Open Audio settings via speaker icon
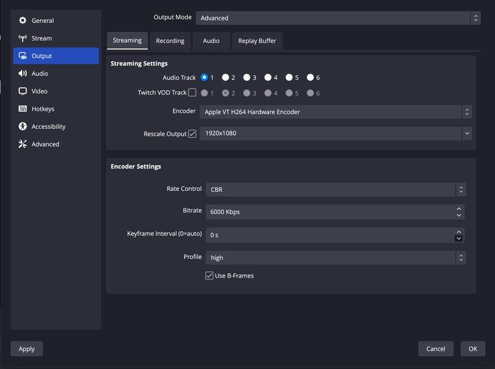This screenshot has height=369, width=495. pyautogui.click(x=22, y=73)
